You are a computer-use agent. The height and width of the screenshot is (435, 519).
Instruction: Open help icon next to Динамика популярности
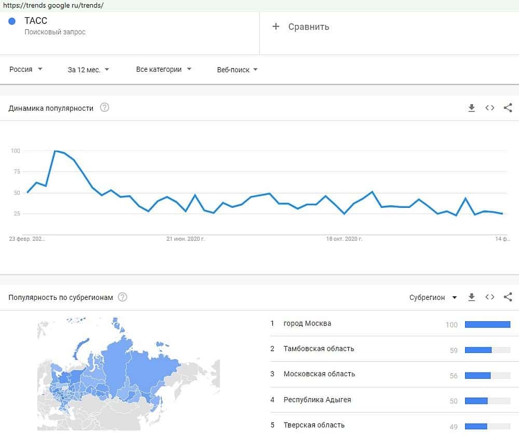click(x=105, y=108)
